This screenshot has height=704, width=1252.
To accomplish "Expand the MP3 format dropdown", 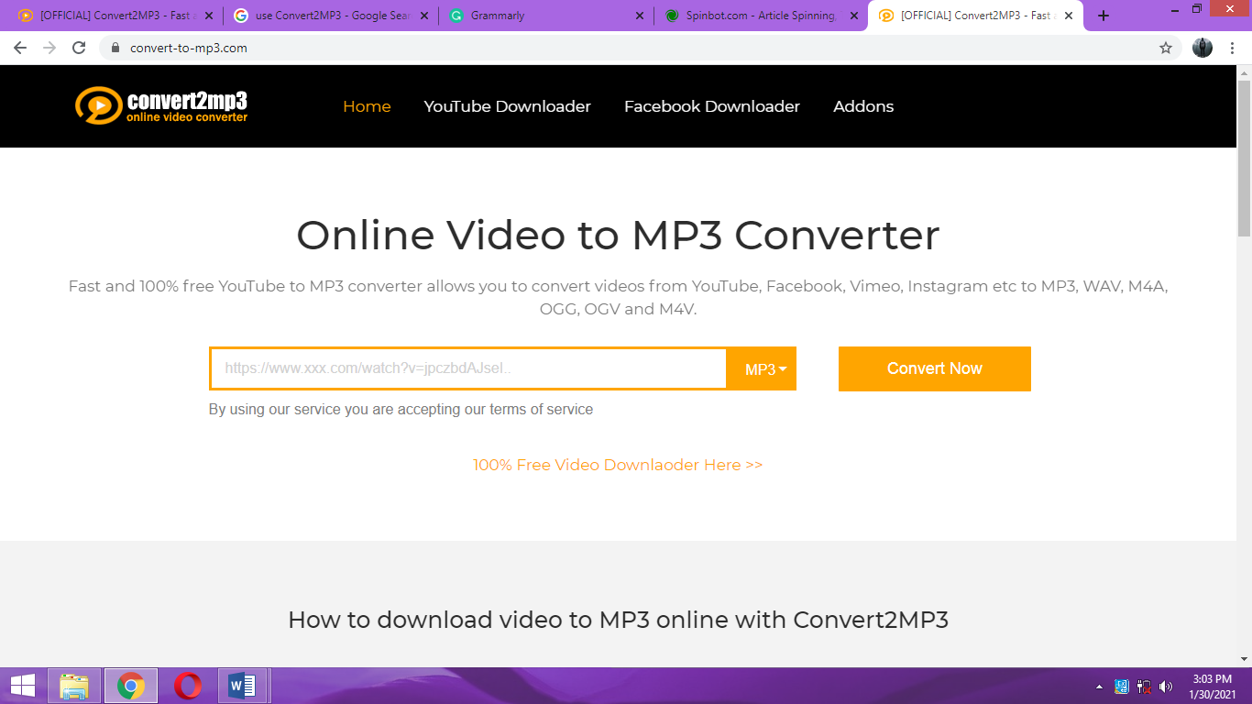I will pyautogui.click(x=761, y=368).
